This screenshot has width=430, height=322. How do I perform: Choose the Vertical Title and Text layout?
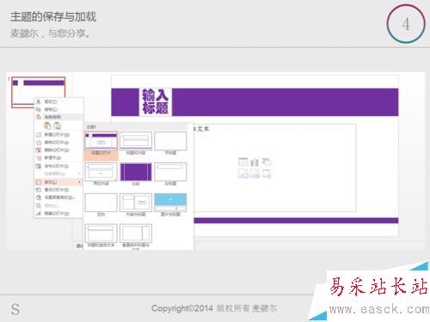136,236
